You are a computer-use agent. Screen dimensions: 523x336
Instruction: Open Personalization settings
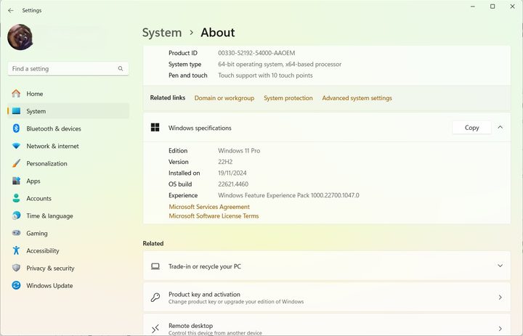point(68,163)
